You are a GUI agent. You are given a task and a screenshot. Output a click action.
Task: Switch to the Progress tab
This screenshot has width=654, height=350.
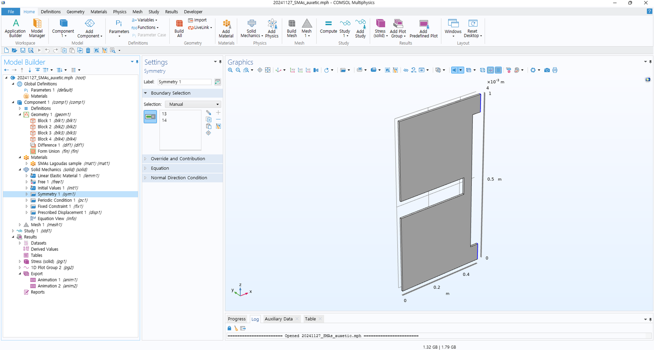[236, 319]
